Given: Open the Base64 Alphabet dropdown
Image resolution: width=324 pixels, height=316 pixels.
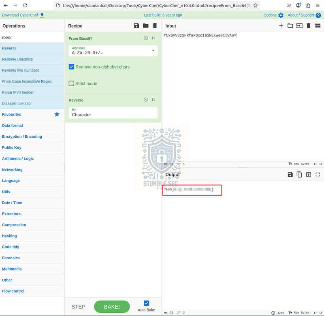Looking at the screenshot, I should 113,51.
